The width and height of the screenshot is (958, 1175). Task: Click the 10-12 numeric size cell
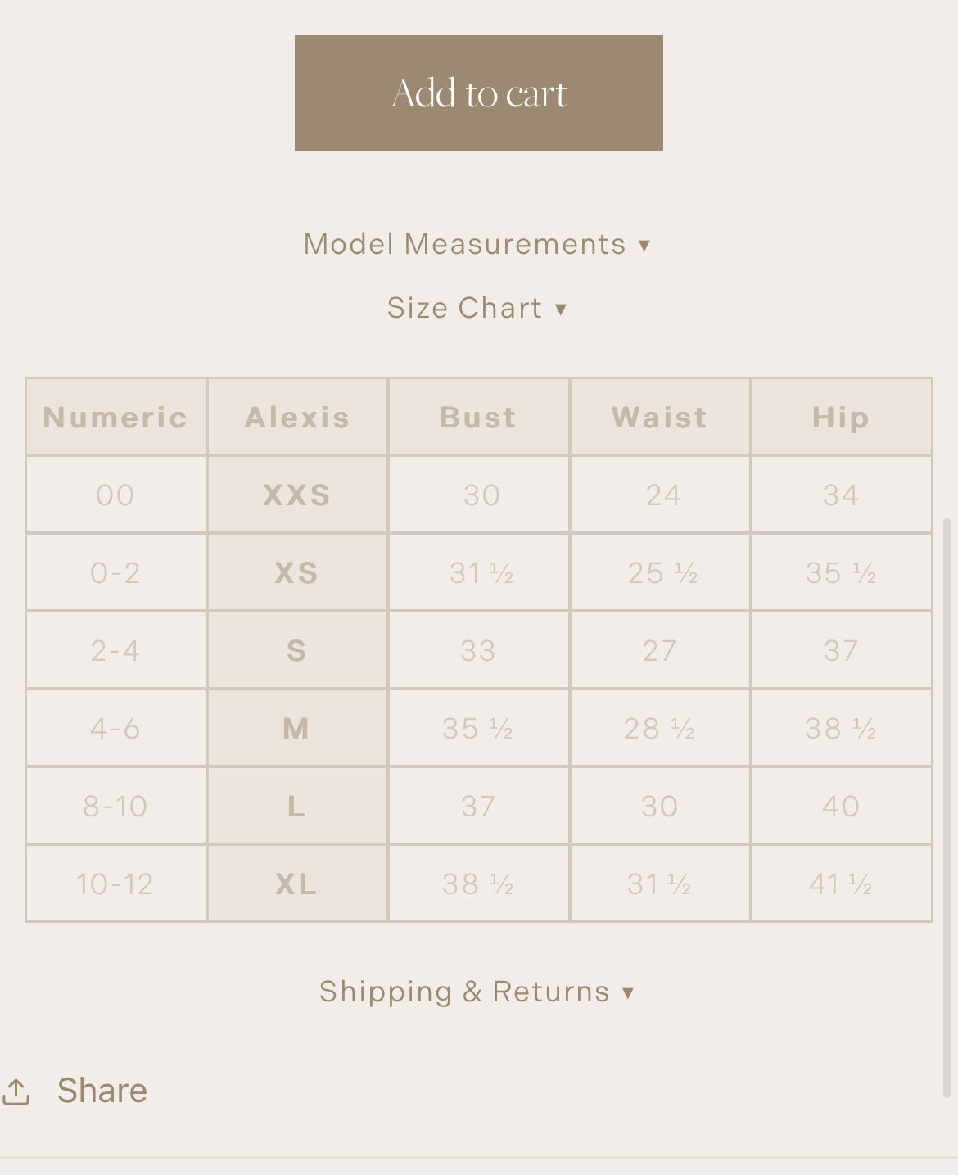tap(115, 884)
